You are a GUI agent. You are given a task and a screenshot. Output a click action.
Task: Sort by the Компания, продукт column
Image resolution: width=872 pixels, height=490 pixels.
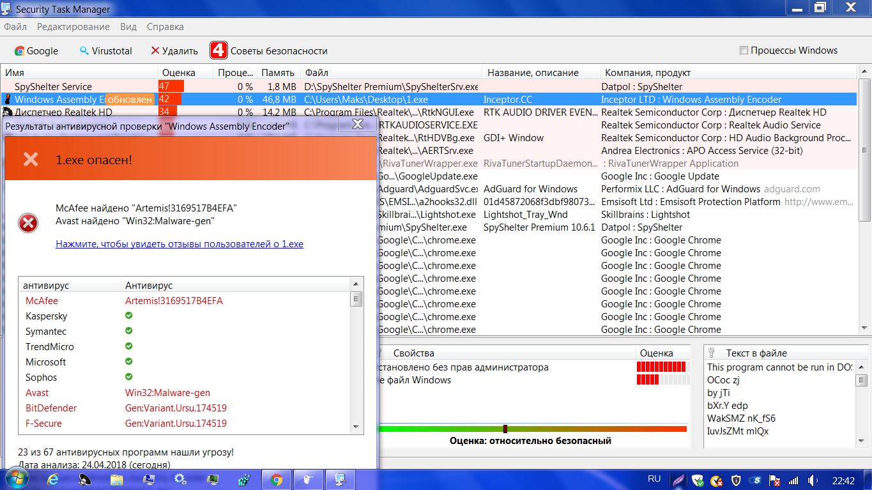tap(728, 73)
